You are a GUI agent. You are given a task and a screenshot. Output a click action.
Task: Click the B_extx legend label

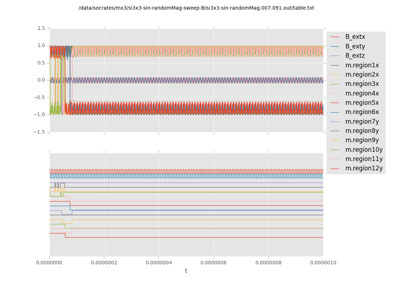355,37
